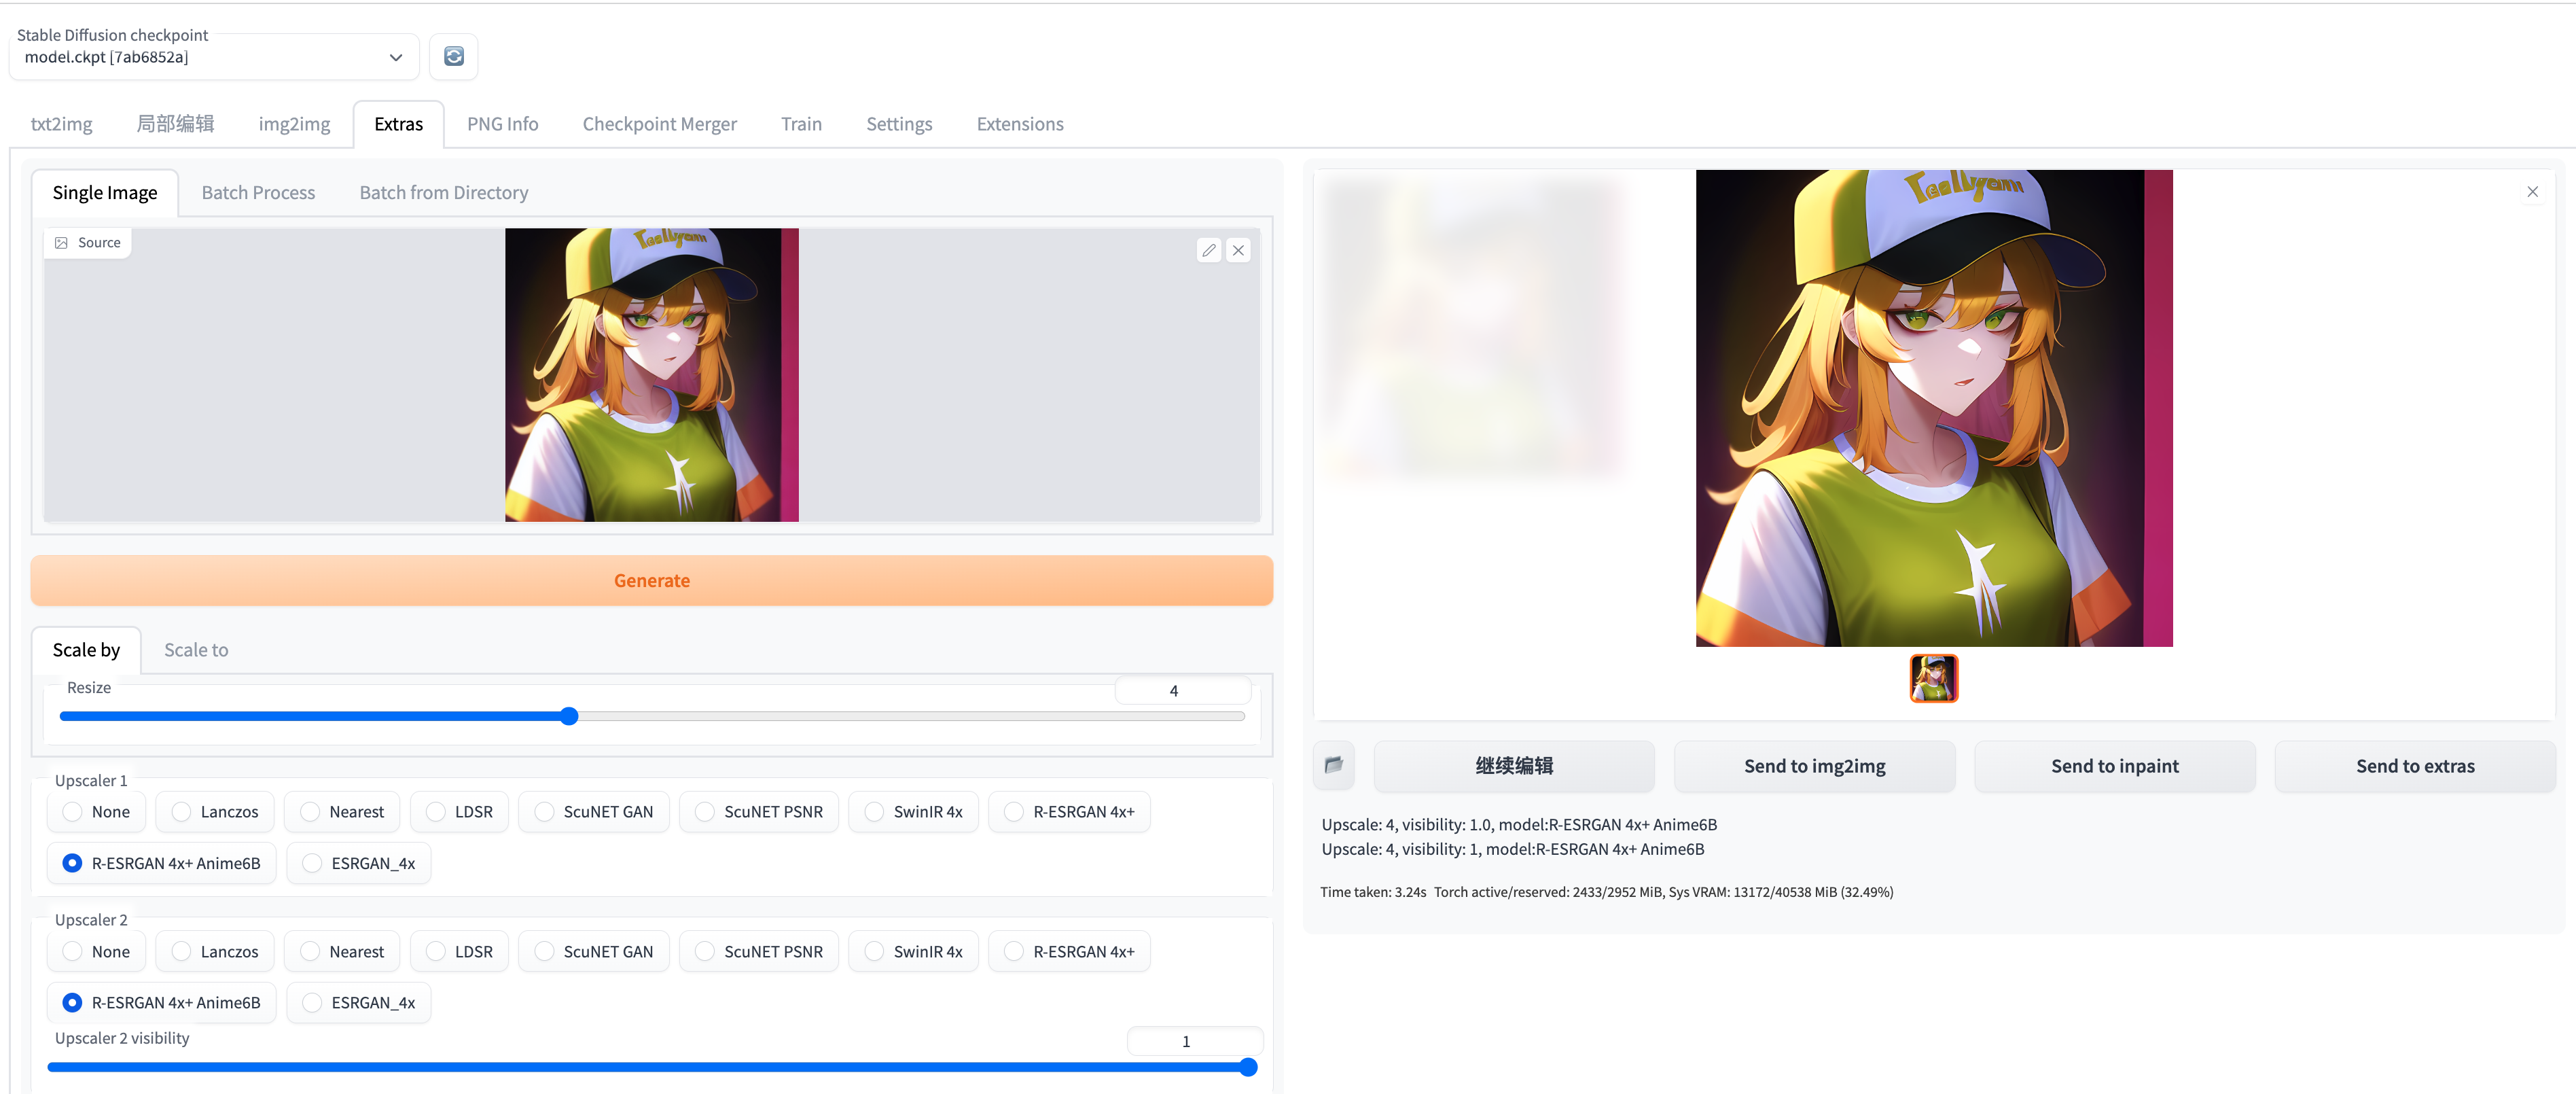Click the refresh checkpoint list icon
The image size is (2576, 1094).
(x=453, y=57)
